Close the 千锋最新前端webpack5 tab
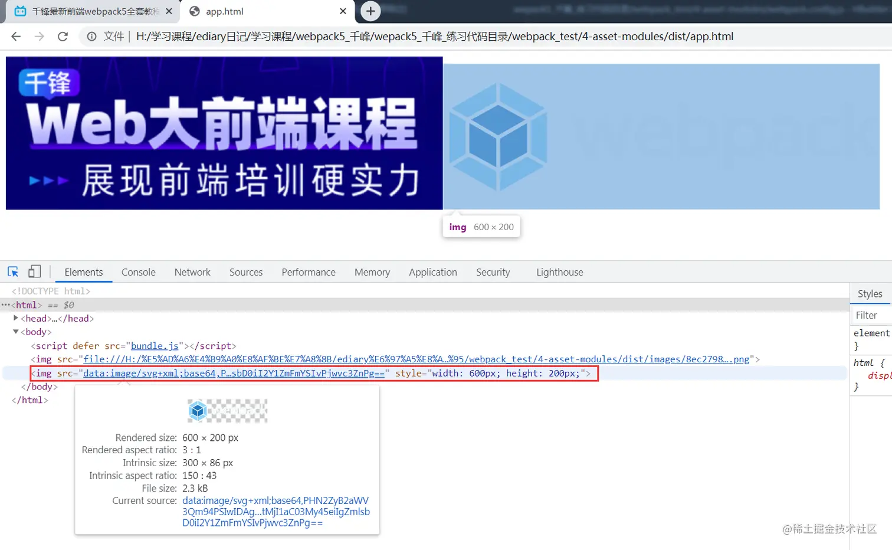892x550 pixels. tap(169, 11)
